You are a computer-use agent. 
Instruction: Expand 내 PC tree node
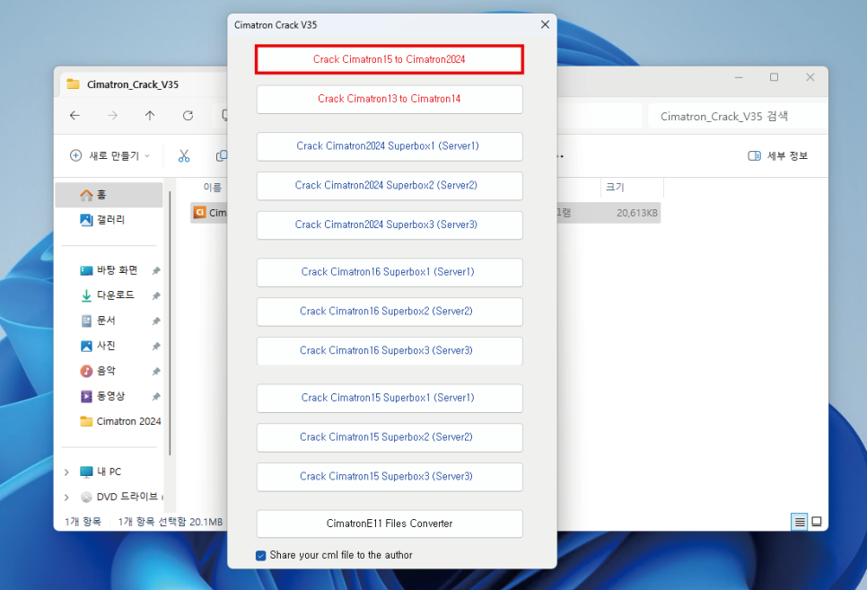point(66,472)
